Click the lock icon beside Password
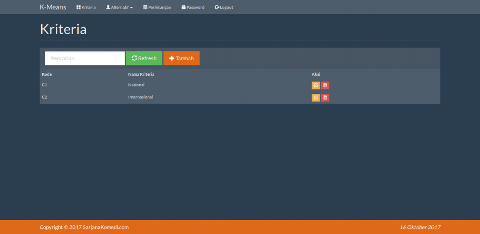The height and width of the screenshot is (234, 480). (184, 7)
